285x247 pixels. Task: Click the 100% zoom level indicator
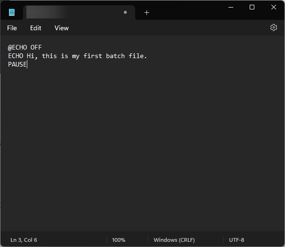(119, 240)
